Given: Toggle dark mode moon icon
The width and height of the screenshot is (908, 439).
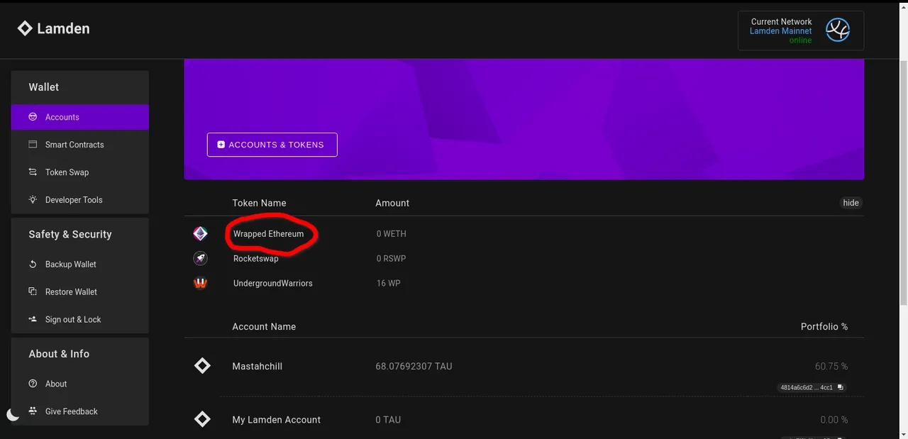Looking at the screenshot, I should click(13, 415).
